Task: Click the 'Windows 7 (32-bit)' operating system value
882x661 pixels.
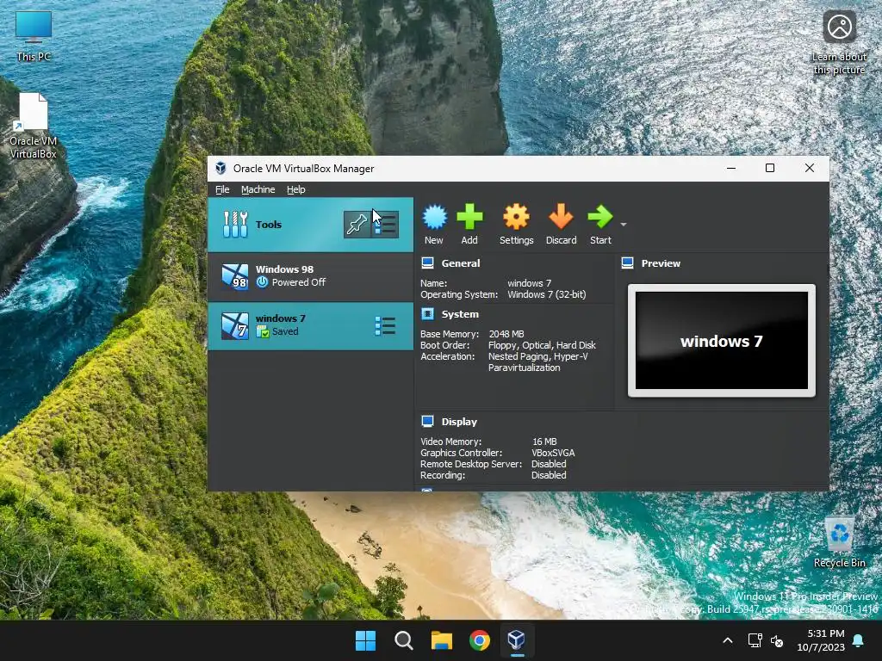Action: click(547, 294)
